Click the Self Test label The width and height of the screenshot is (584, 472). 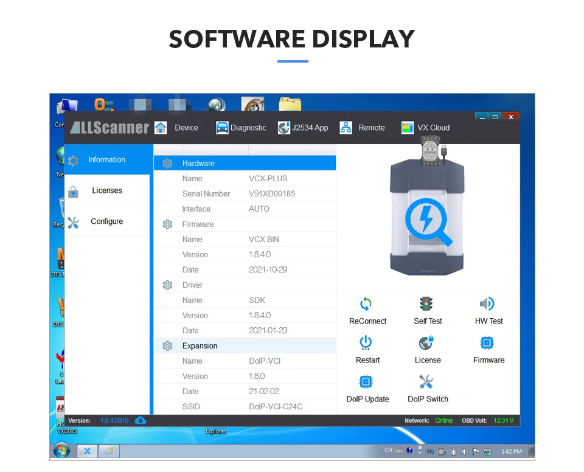pyautogui.click(x=428, y=321)
